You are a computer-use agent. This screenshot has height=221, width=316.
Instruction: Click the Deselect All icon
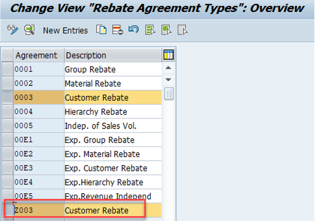[x=182, y=30]
